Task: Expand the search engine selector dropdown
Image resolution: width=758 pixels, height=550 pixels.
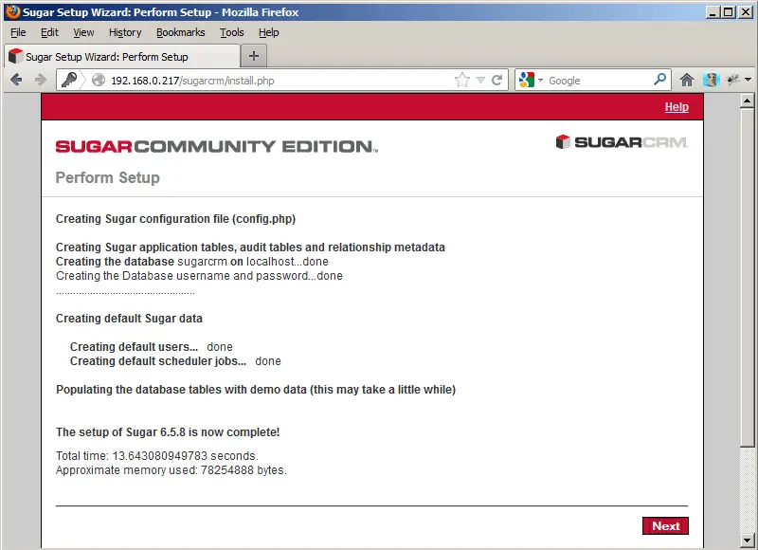Action: pos(540,80)
